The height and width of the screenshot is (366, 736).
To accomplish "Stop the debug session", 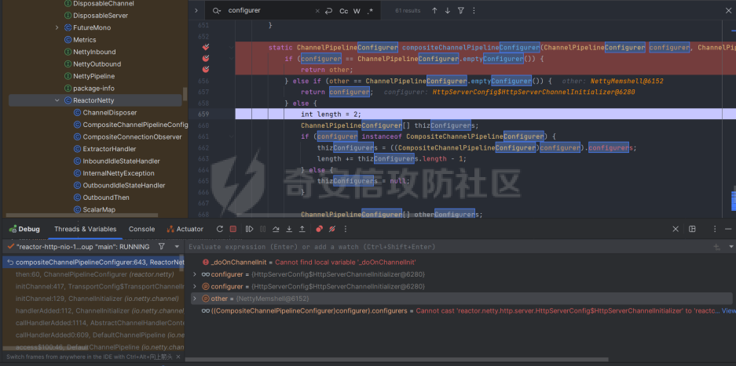I will click(233, 229).
